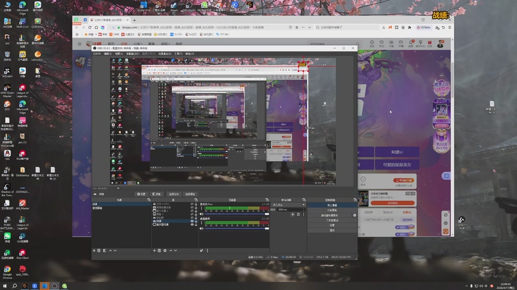The image size is (517, 290).
Task: Mute the desktop audio channel speaker icon
Action: tap(202, 229)
